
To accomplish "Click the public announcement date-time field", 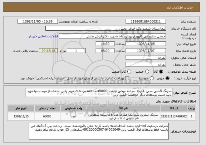I will click(38, 21).
